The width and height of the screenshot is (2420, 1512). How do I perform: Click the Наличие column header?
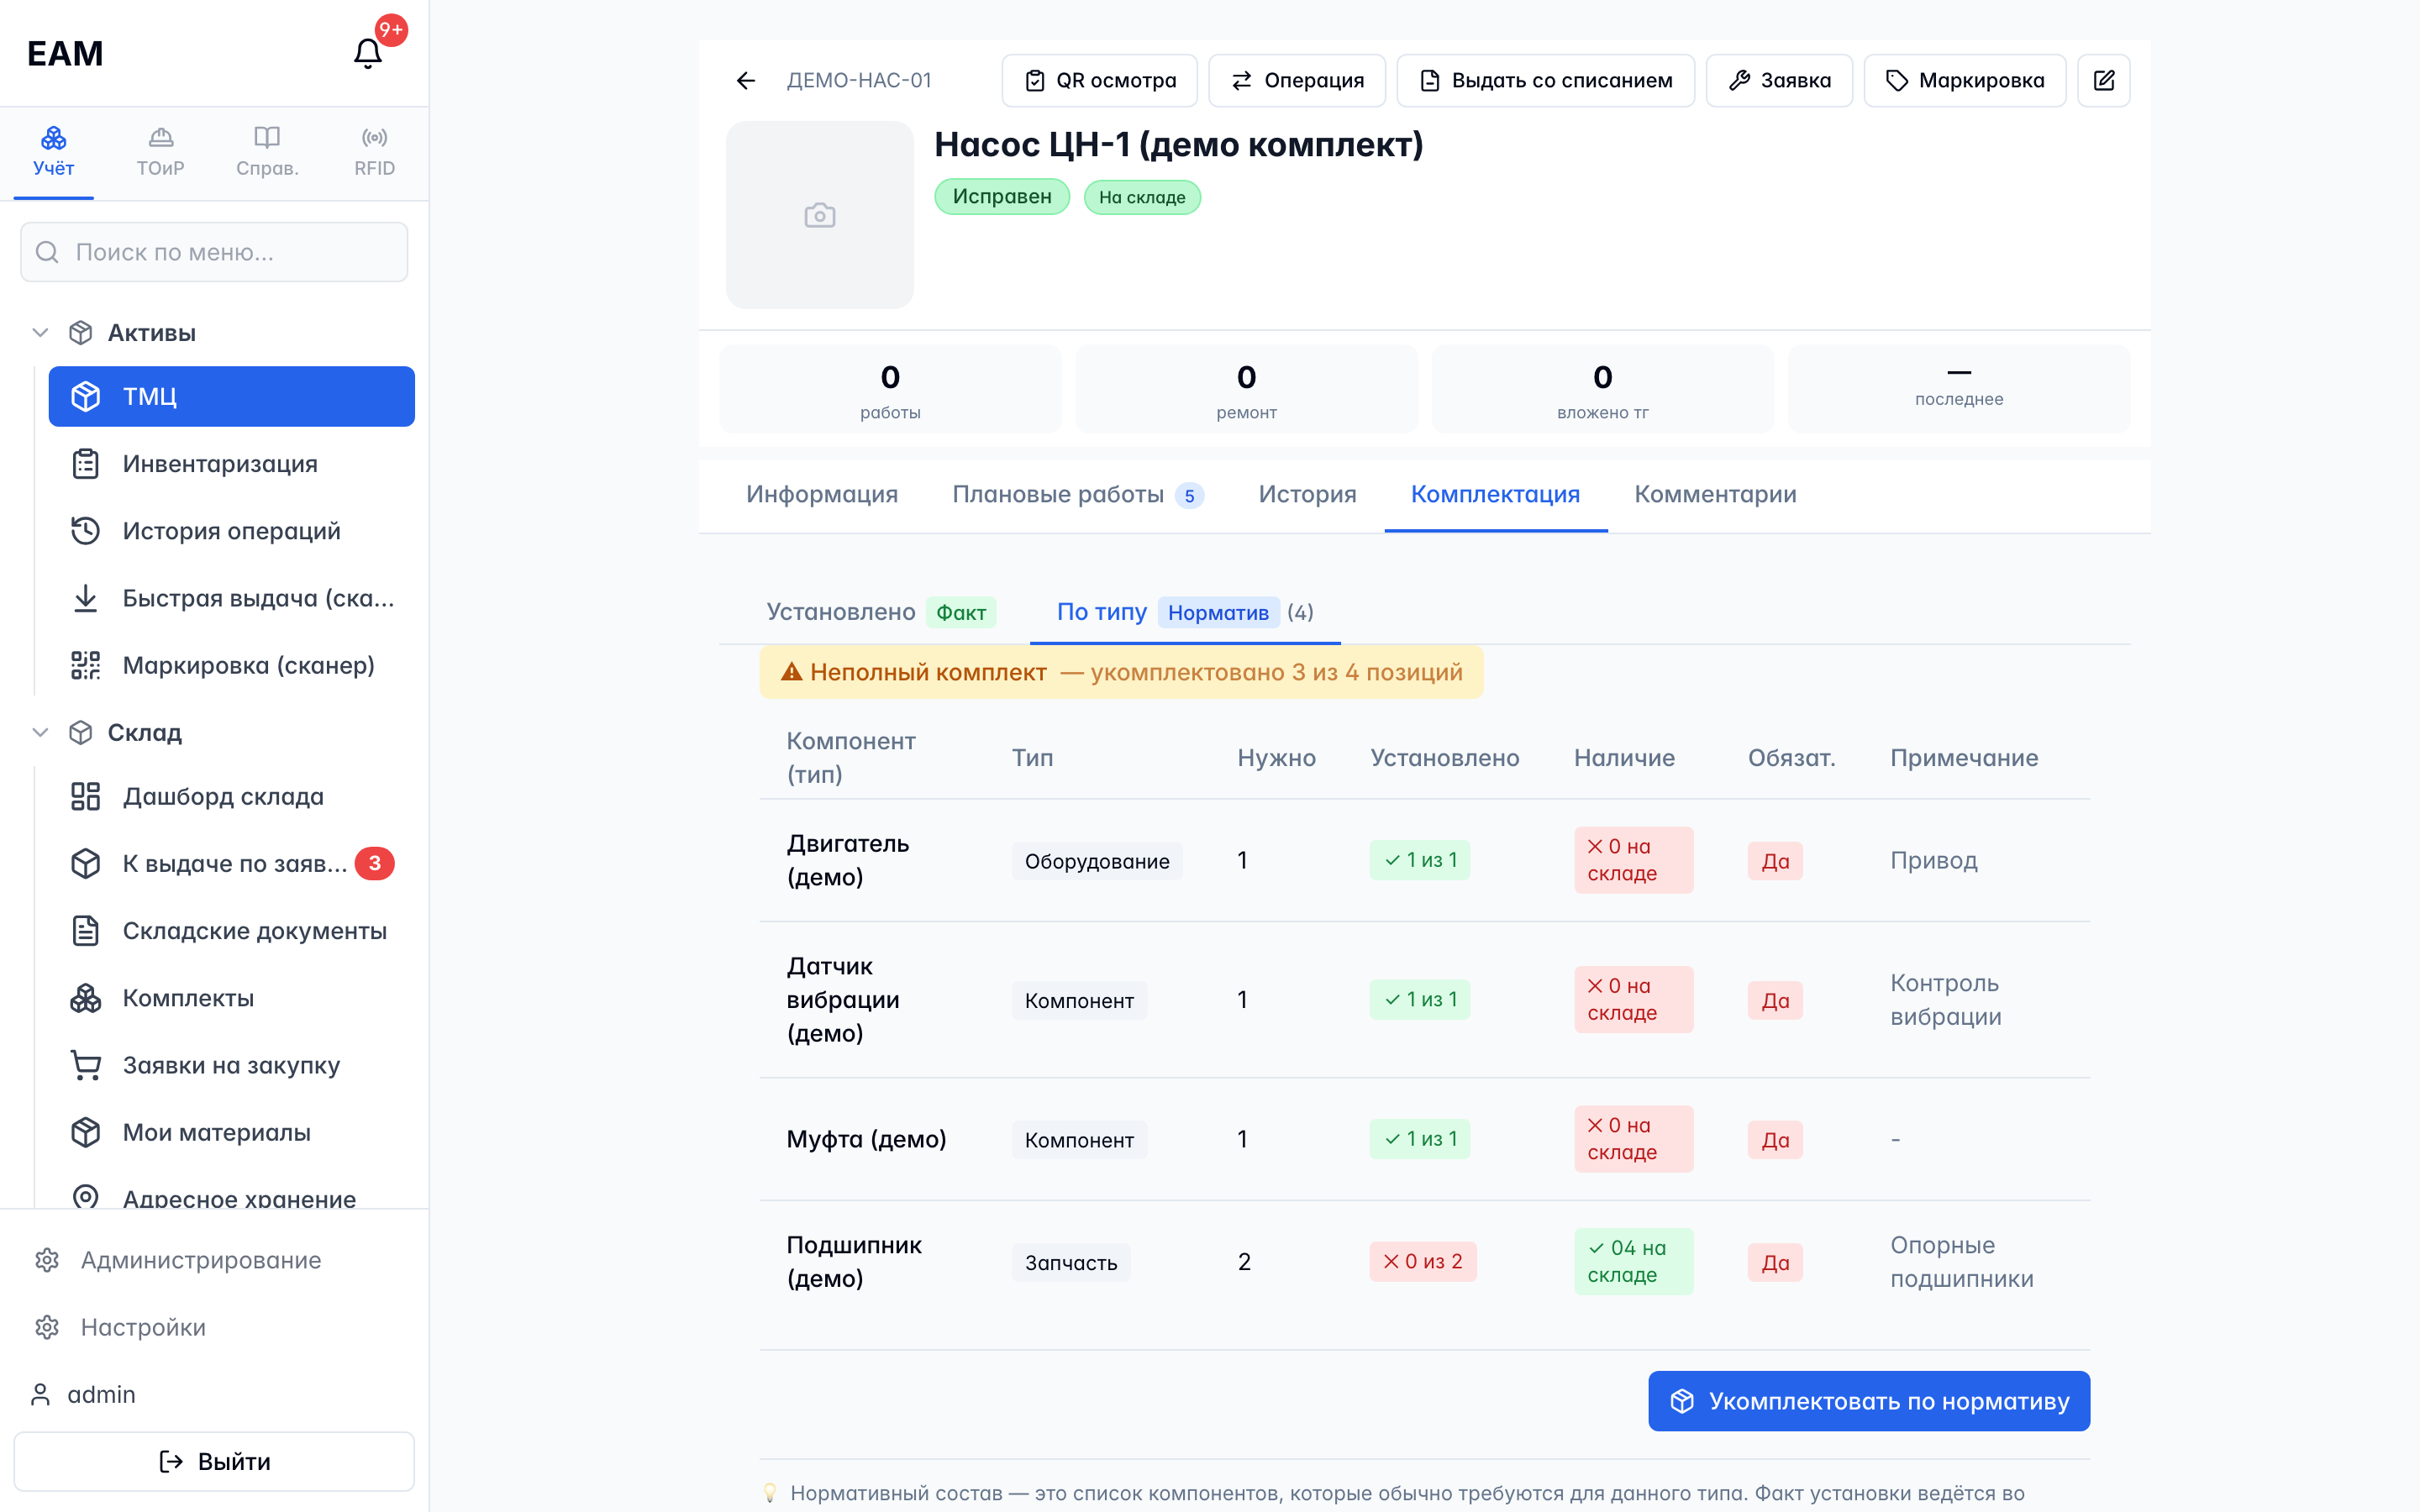point(1624,758)
